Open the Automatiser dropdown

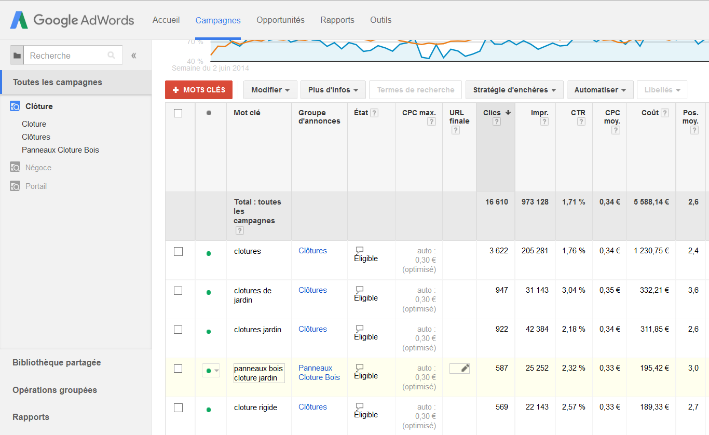pos(600,90)
